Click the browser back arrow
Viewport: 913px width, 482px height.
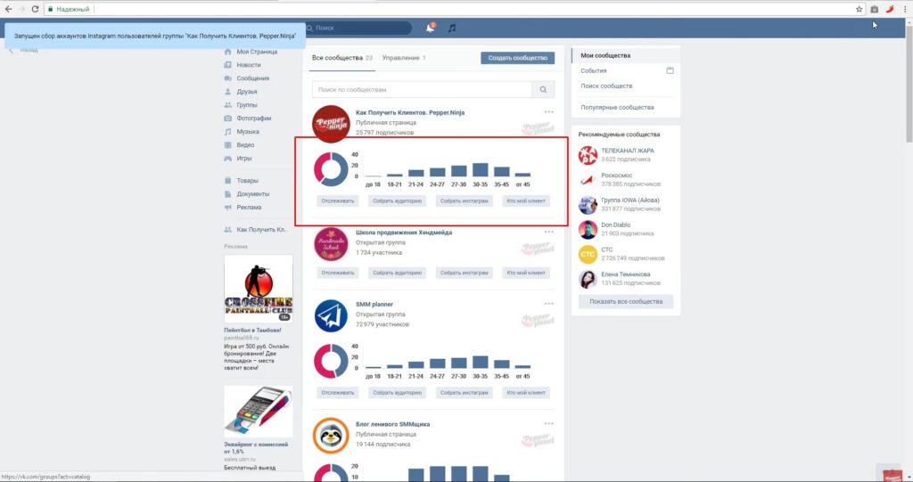(x=8, y=9)
